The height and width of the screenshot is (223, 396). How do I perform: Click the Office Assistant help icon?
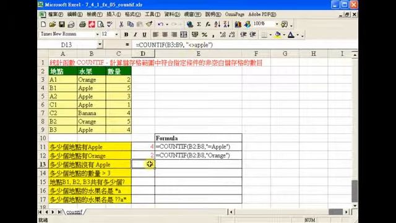[284, 24]
